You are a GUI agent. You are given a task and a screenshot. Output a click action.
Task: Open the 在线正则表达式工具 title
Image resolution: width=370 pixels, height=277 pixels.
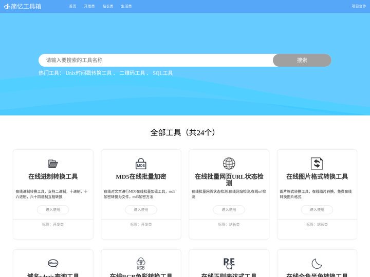[229, 274]
